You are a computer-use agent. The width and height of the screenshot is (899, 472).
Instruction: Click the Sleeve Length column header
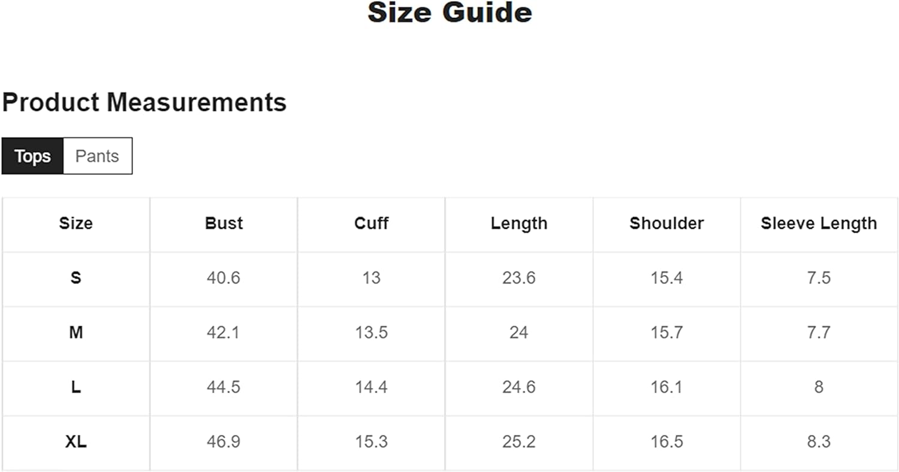click(819, 223)
